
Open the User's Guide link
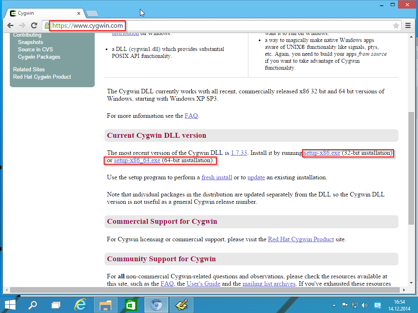pyautogui.click(x=203, y=284)
